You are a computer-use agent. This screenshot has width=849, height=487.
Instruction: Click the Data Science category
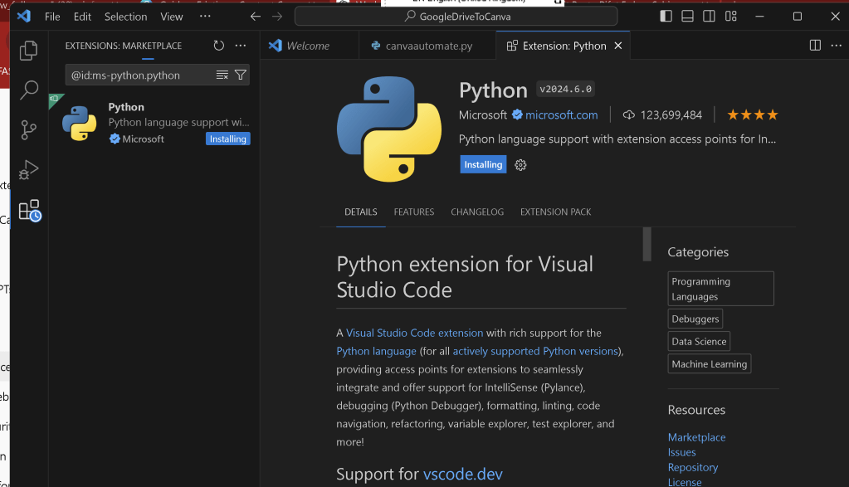tap(699, 342)
